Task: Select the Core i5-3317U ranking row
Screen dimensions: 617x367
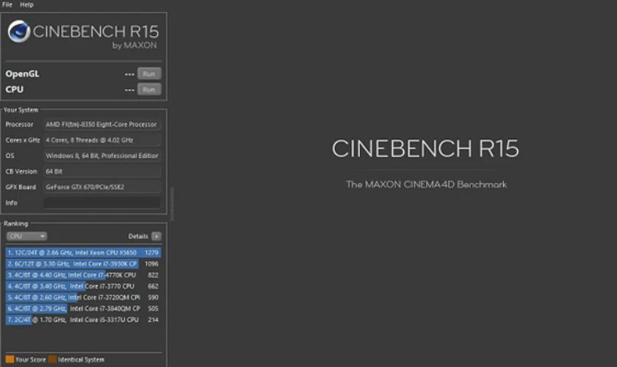Action: pos(82,320)
